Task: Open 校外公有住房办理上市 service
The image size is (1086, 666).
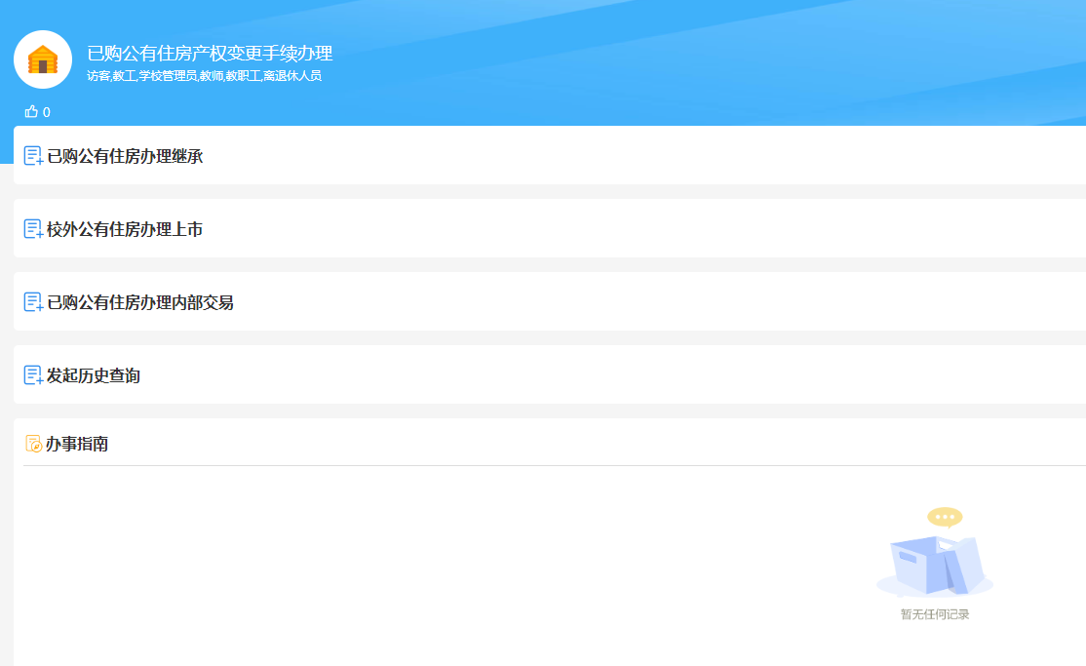Action: [125, 229]
